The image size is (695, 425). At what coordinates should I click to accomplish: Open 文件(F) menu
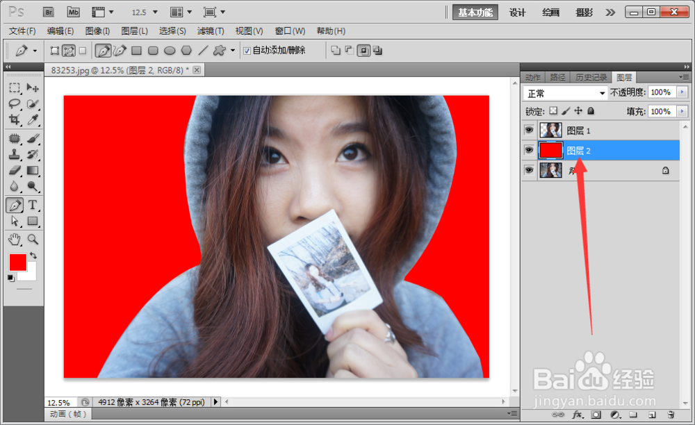[x=22, y=31]
